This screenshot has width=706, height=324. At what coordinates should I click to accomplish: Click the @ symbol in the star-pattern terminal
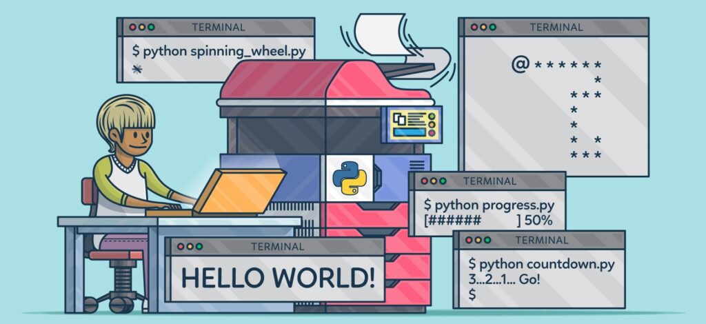pos(520,65)
